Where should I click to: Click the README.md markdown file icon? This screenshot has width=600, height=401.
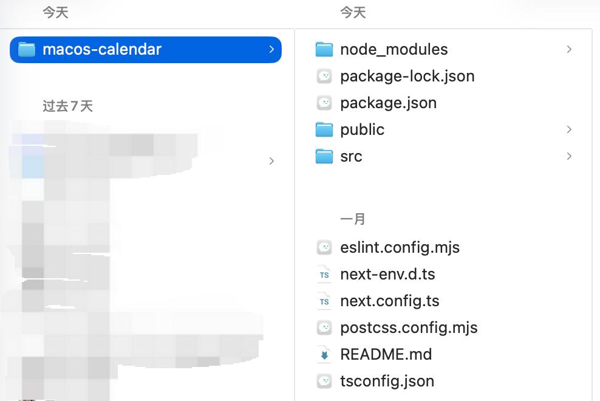tap(324, 354)
